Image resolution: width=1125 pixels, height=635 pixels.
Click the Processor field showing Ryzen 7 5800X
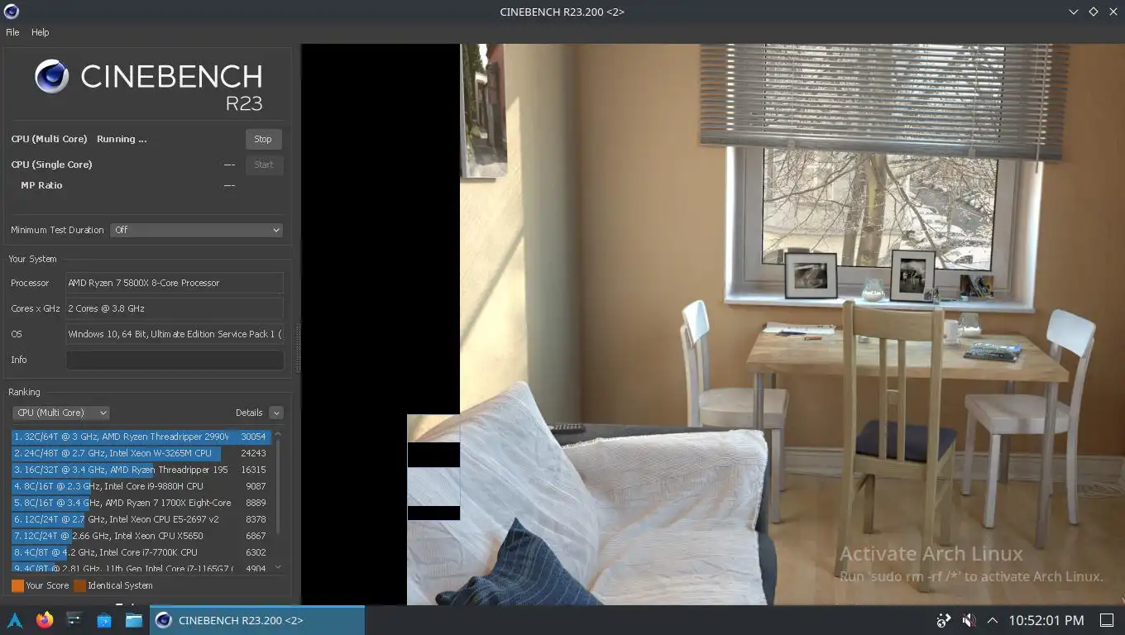click(x=175, y=283)
